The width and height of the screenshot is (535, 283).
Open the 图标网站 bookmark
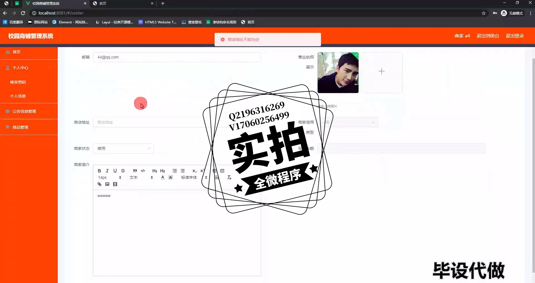click(38, 22)
